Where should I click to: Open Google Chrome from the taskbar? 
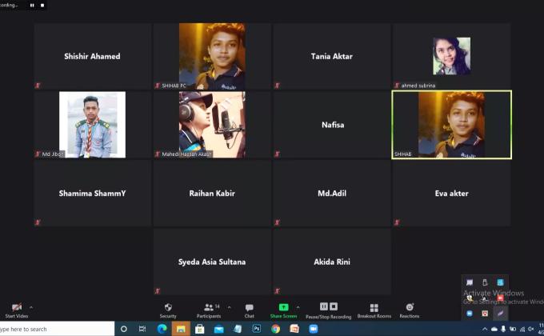pyautogui.click(x=275, y=329)
